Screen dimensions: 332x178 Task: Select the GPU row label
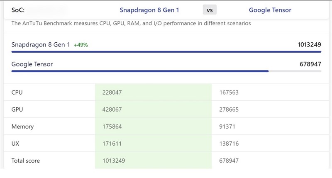click(17, 110)
